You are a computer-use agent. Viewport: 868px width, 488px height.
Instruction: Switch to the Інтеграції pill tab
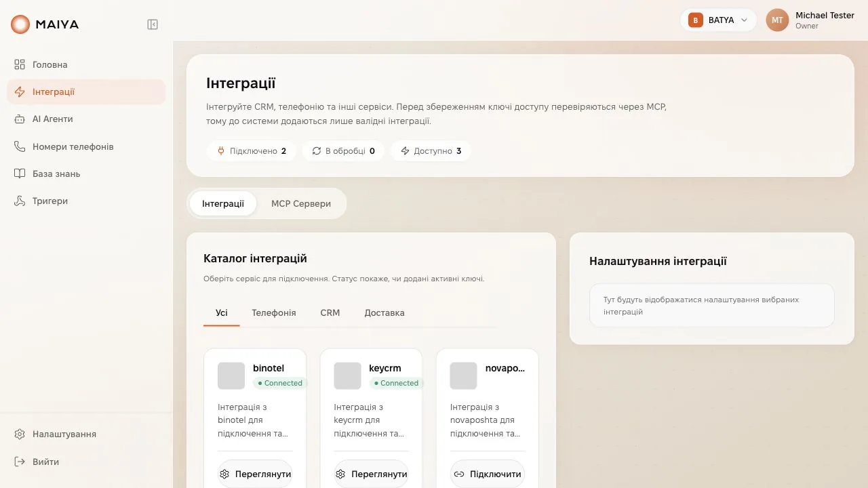pyautogui.click(x=223, y=203)
